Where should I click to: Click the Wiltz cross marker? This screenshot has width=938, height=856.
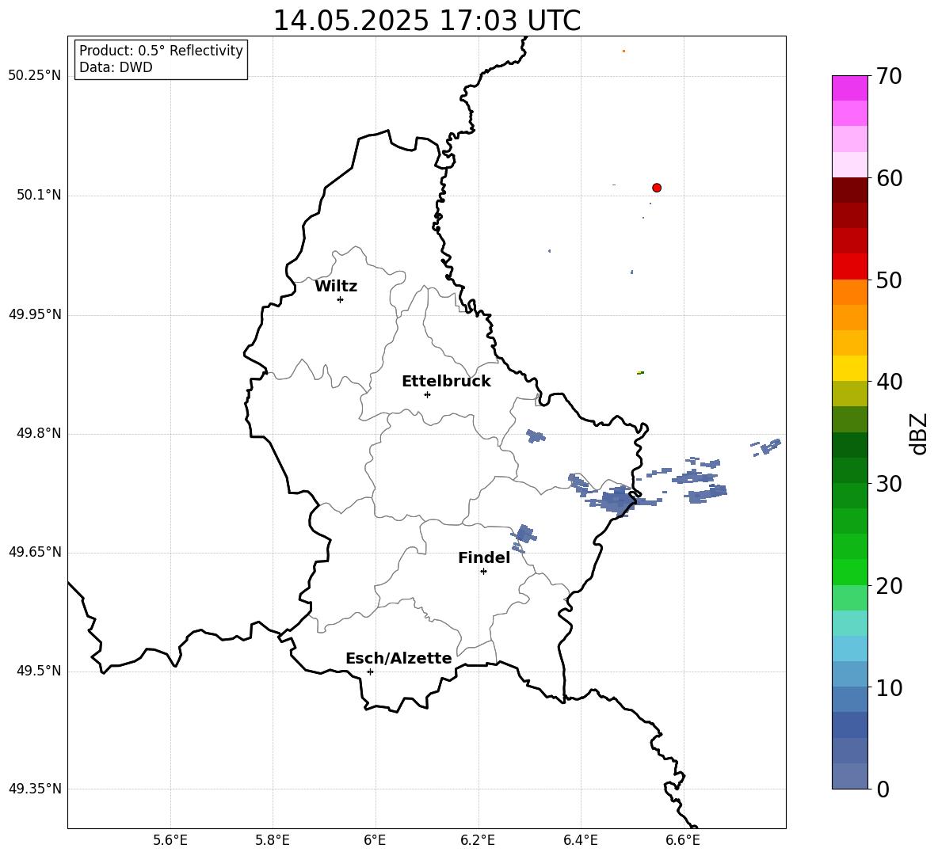click(x=341, y=299)
